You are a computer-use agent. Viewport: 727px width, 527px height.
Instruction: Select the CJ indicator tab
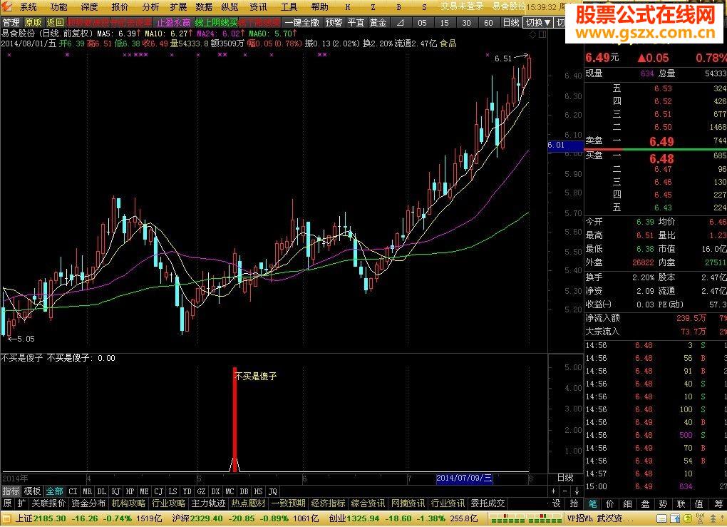pyautogui.click(x=158, y=491)
